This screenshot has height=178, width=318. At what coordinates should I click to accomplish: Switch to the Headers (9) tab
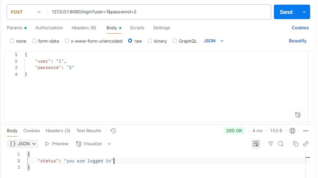pos(84,28)
